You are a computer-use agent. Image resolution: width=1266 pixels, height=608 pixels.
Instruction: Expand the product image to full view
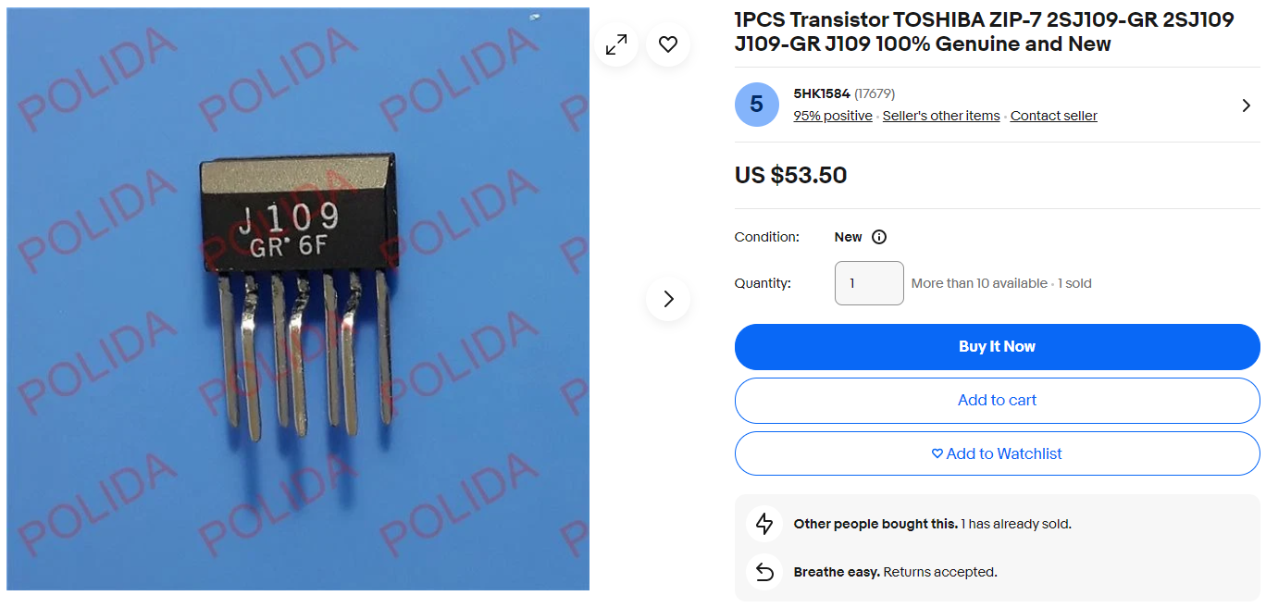tap(616, 44)
